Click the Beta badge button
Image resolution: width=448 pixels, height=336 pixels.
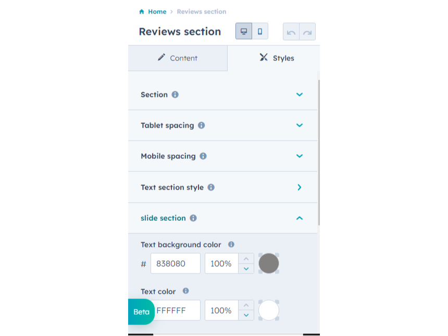click(141, 312)
